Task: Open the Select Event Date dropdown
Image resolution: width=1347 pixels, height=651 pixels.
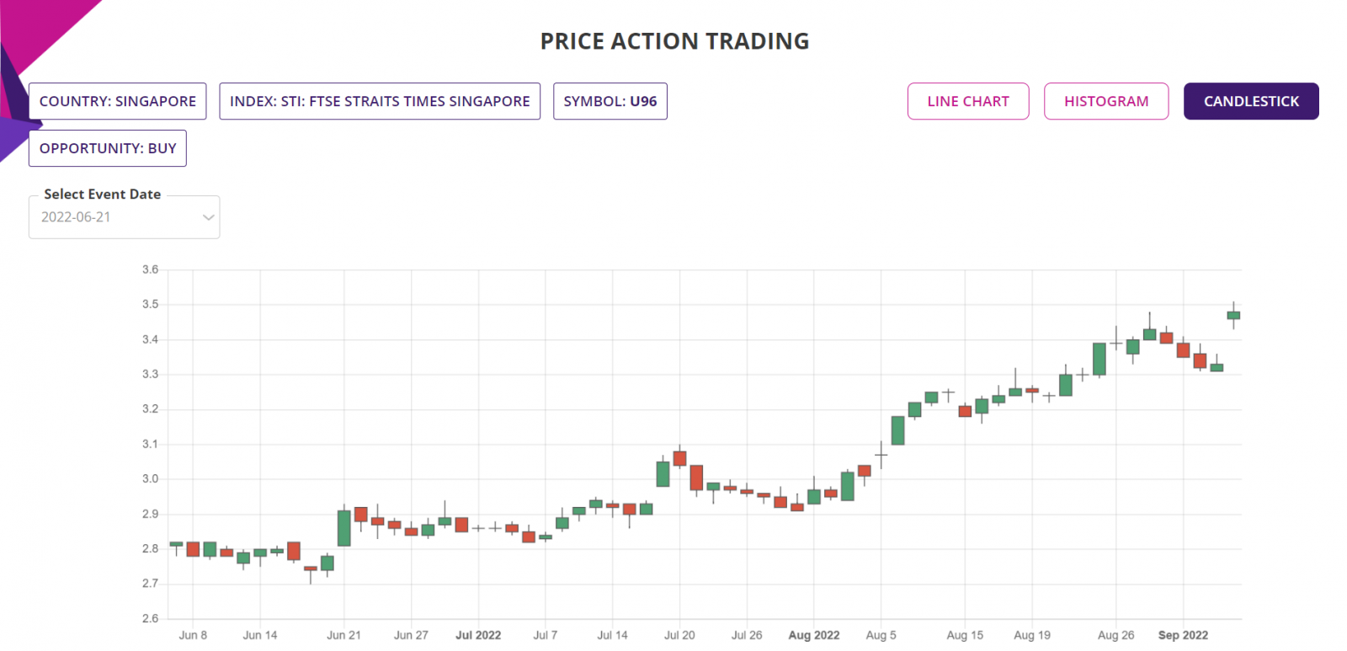Action: coord(125,217)
